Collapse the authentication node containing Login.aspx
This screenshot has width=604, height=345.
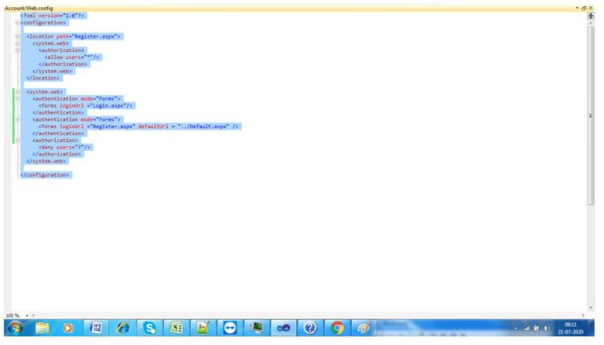tap(17, 99)
